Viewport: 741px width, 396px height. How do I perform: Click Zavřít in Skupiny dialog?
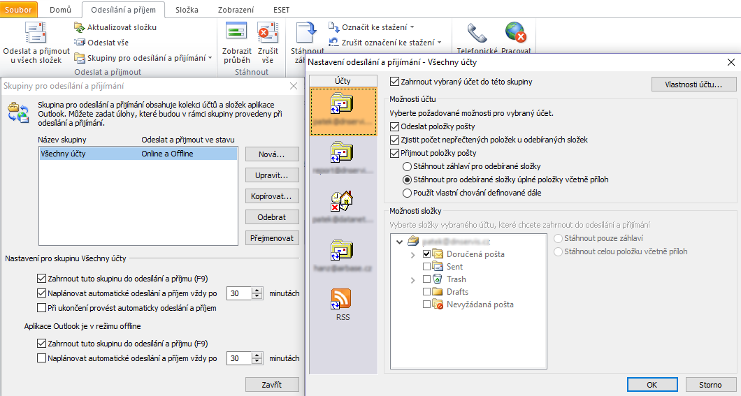click(272, 385)
